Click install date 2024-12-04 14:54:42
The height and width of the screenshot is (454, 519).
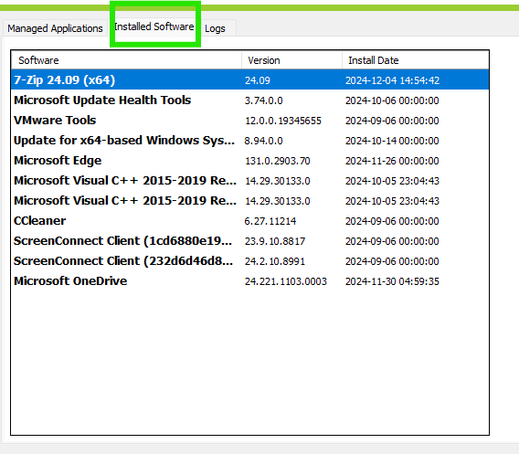tap(392, 80)
